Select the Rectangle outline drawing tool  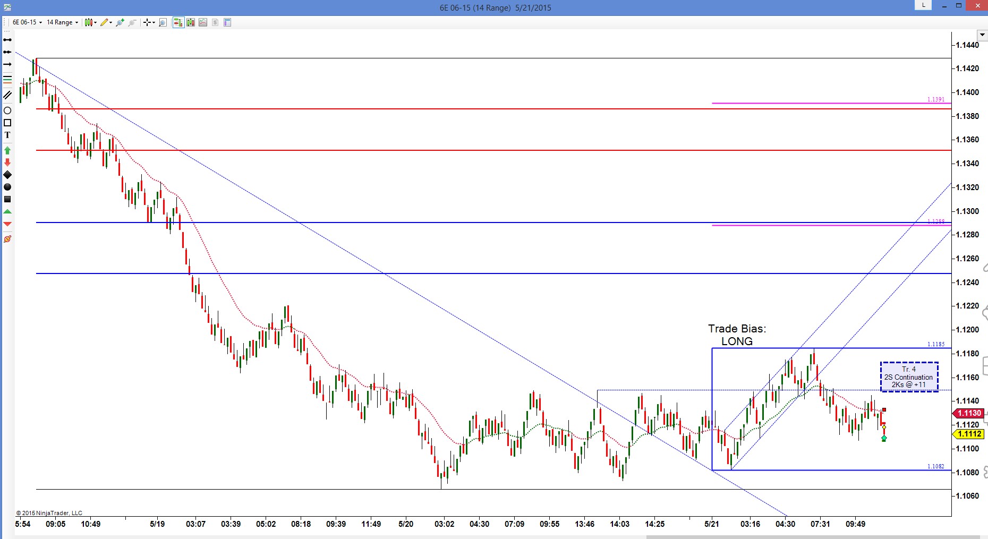pyautogui.click(x=7, y=123)
